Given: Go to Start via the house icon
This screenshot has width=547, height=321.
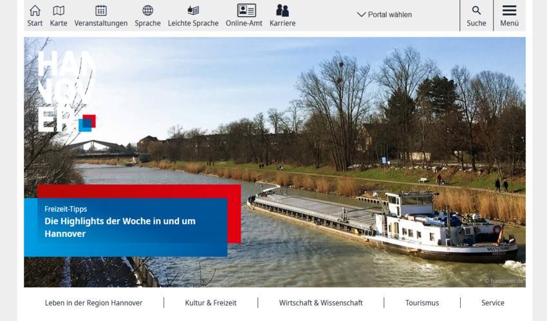Looking at the screenshot, I should click(x=35, y=10).
